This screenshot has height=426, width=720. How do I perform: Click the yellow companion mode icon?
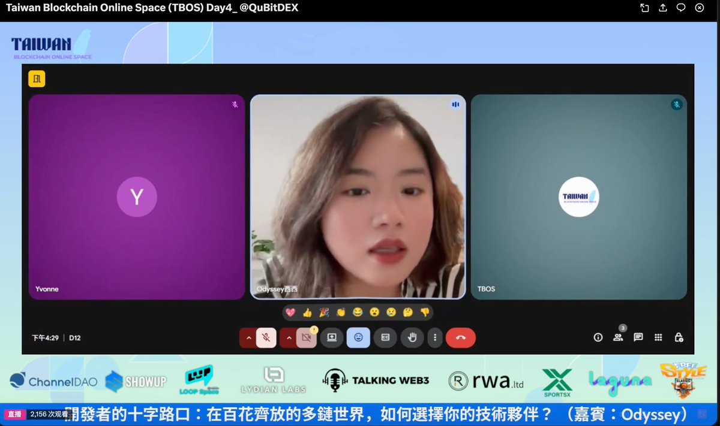point(37,78)
